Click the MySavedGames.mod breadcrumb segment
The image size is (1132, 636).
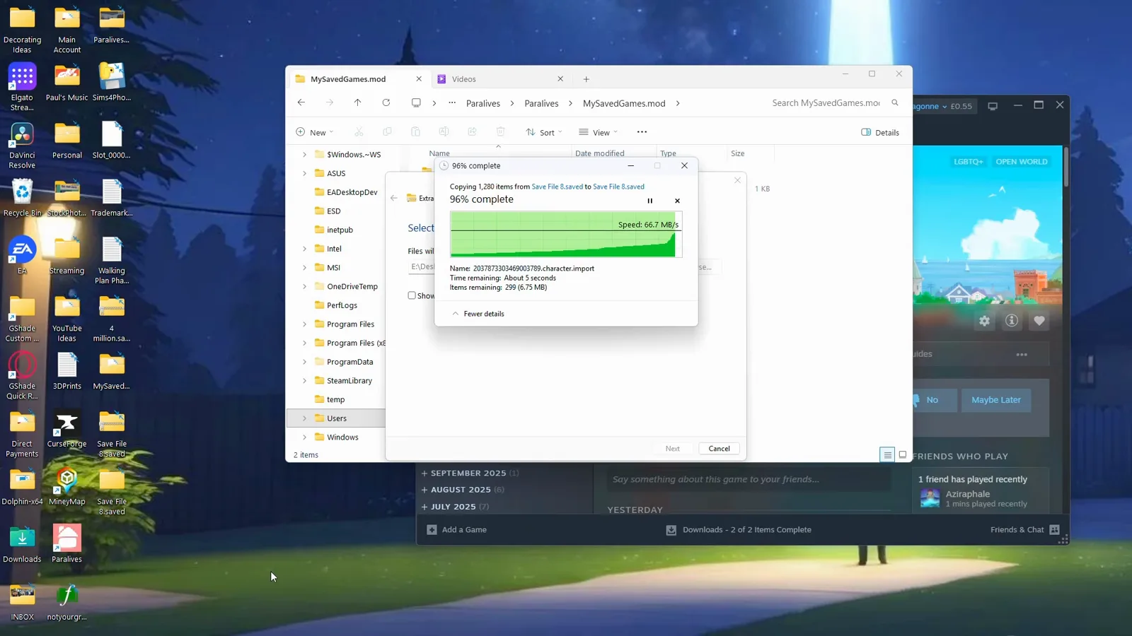tap(624, 103)
